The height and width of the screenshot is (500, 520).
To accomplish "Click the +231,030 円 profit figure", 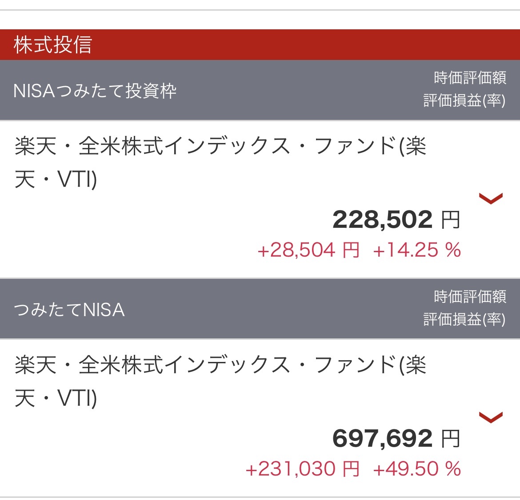I will point(302,469).
